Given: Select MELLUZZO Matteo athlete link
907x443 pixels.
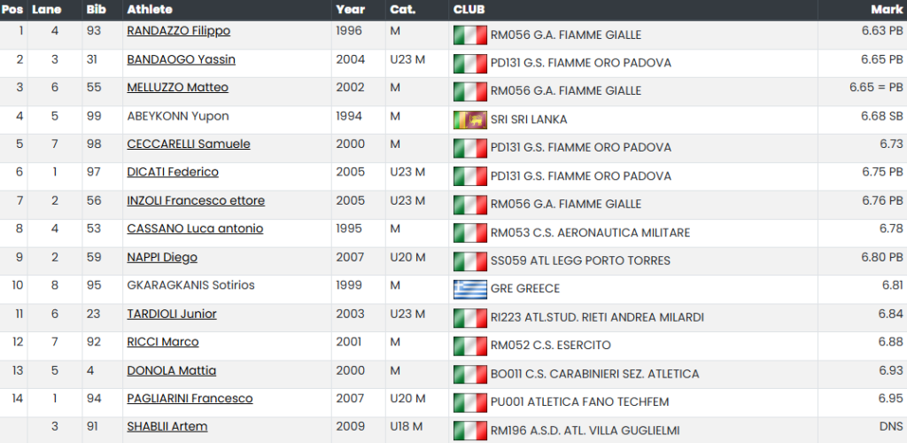Looking at the screenshot, I should point(177,88).
